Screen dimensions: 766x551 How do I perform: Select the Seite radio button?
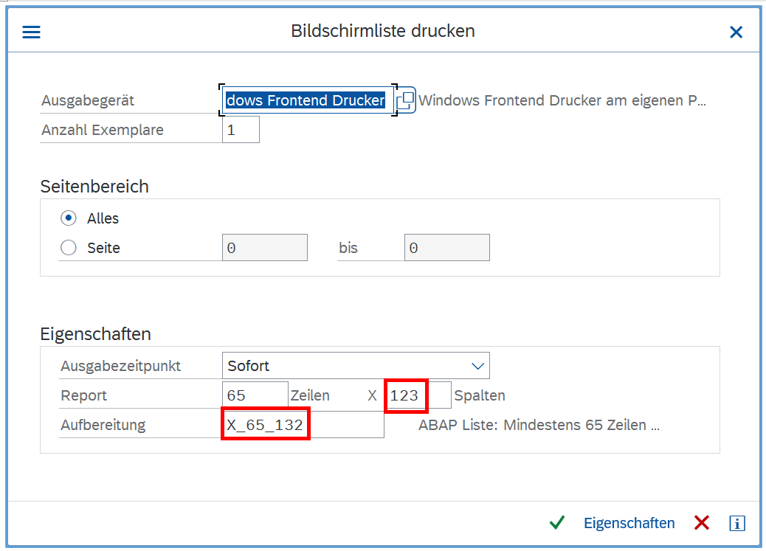pos(69,248)
